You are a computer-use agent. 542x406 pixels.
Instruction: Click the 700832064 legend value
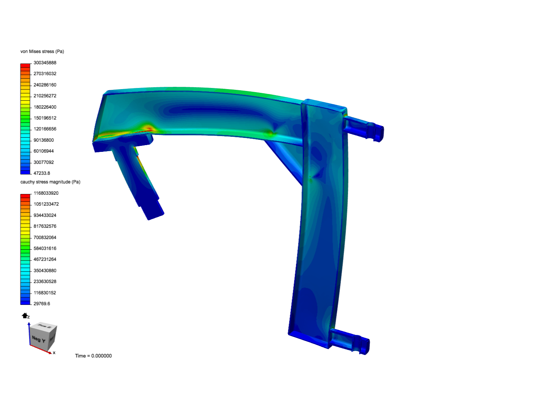pos(45,238)
